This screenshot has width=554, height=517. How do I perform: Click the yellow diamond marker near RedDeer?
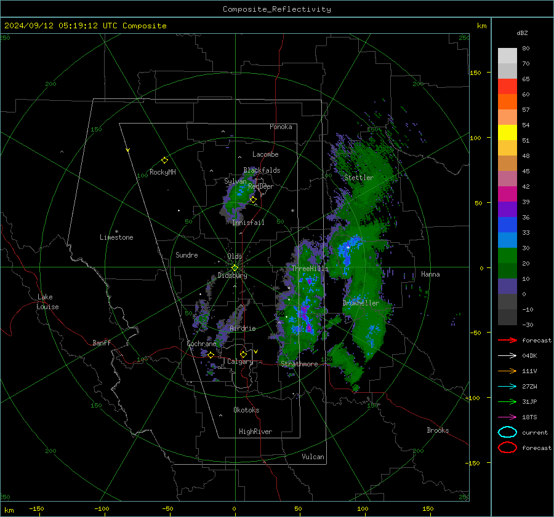tap(253, 200)
